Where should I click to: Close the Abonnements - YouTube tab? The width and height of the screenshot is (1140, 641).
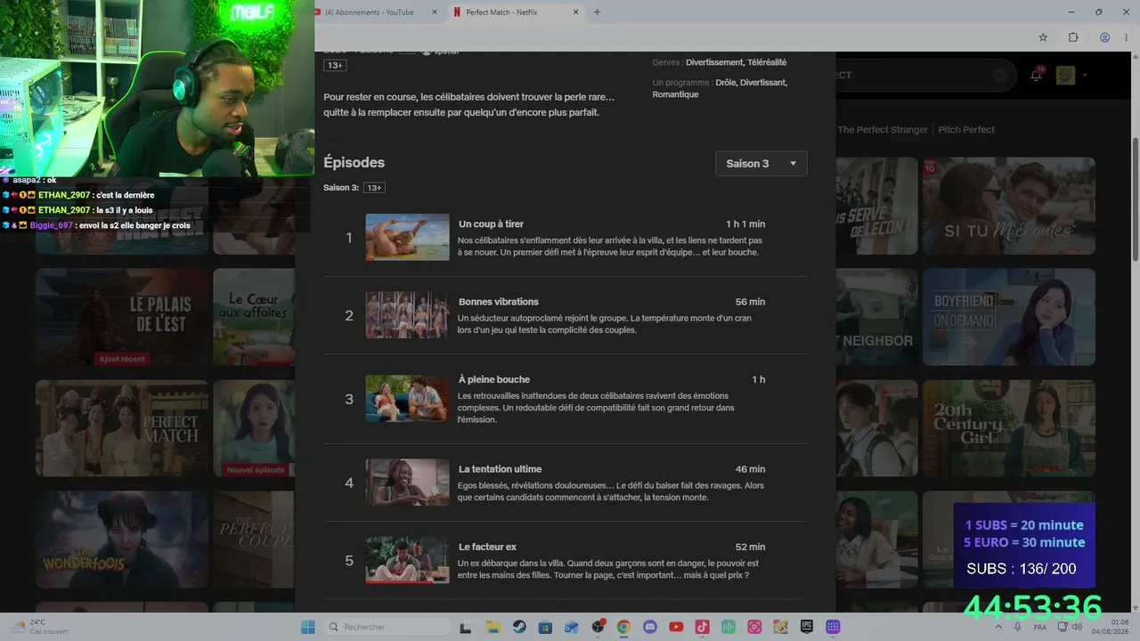(x=435, y=12)
